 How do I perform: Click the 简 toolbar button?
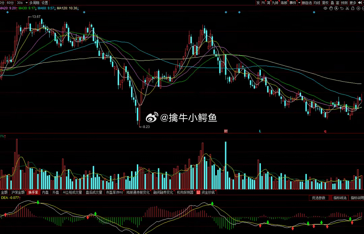coord(269,3)
